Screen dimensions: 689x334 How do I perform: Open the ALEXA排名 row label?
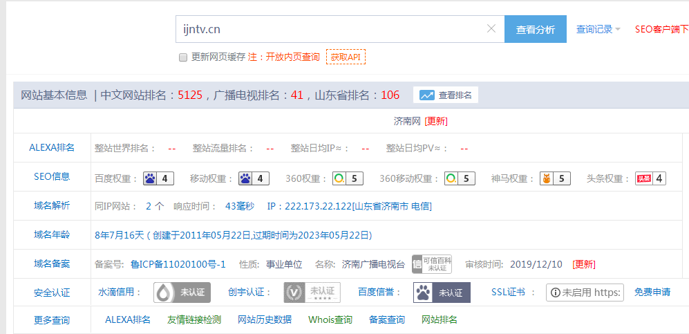click(x=52, y=148)
